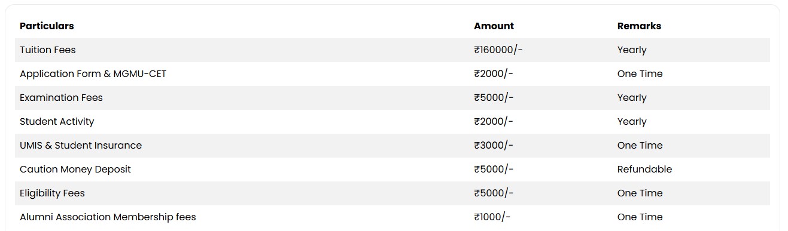Click ₹2000/- amount for Student Activity
This screenshot has width=788, height=231.
(x=494, y=122)
